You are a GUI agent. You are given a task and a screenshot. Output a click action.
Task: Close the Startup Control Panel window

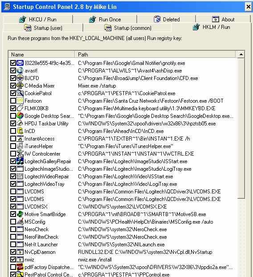click(x=249, y=7)
